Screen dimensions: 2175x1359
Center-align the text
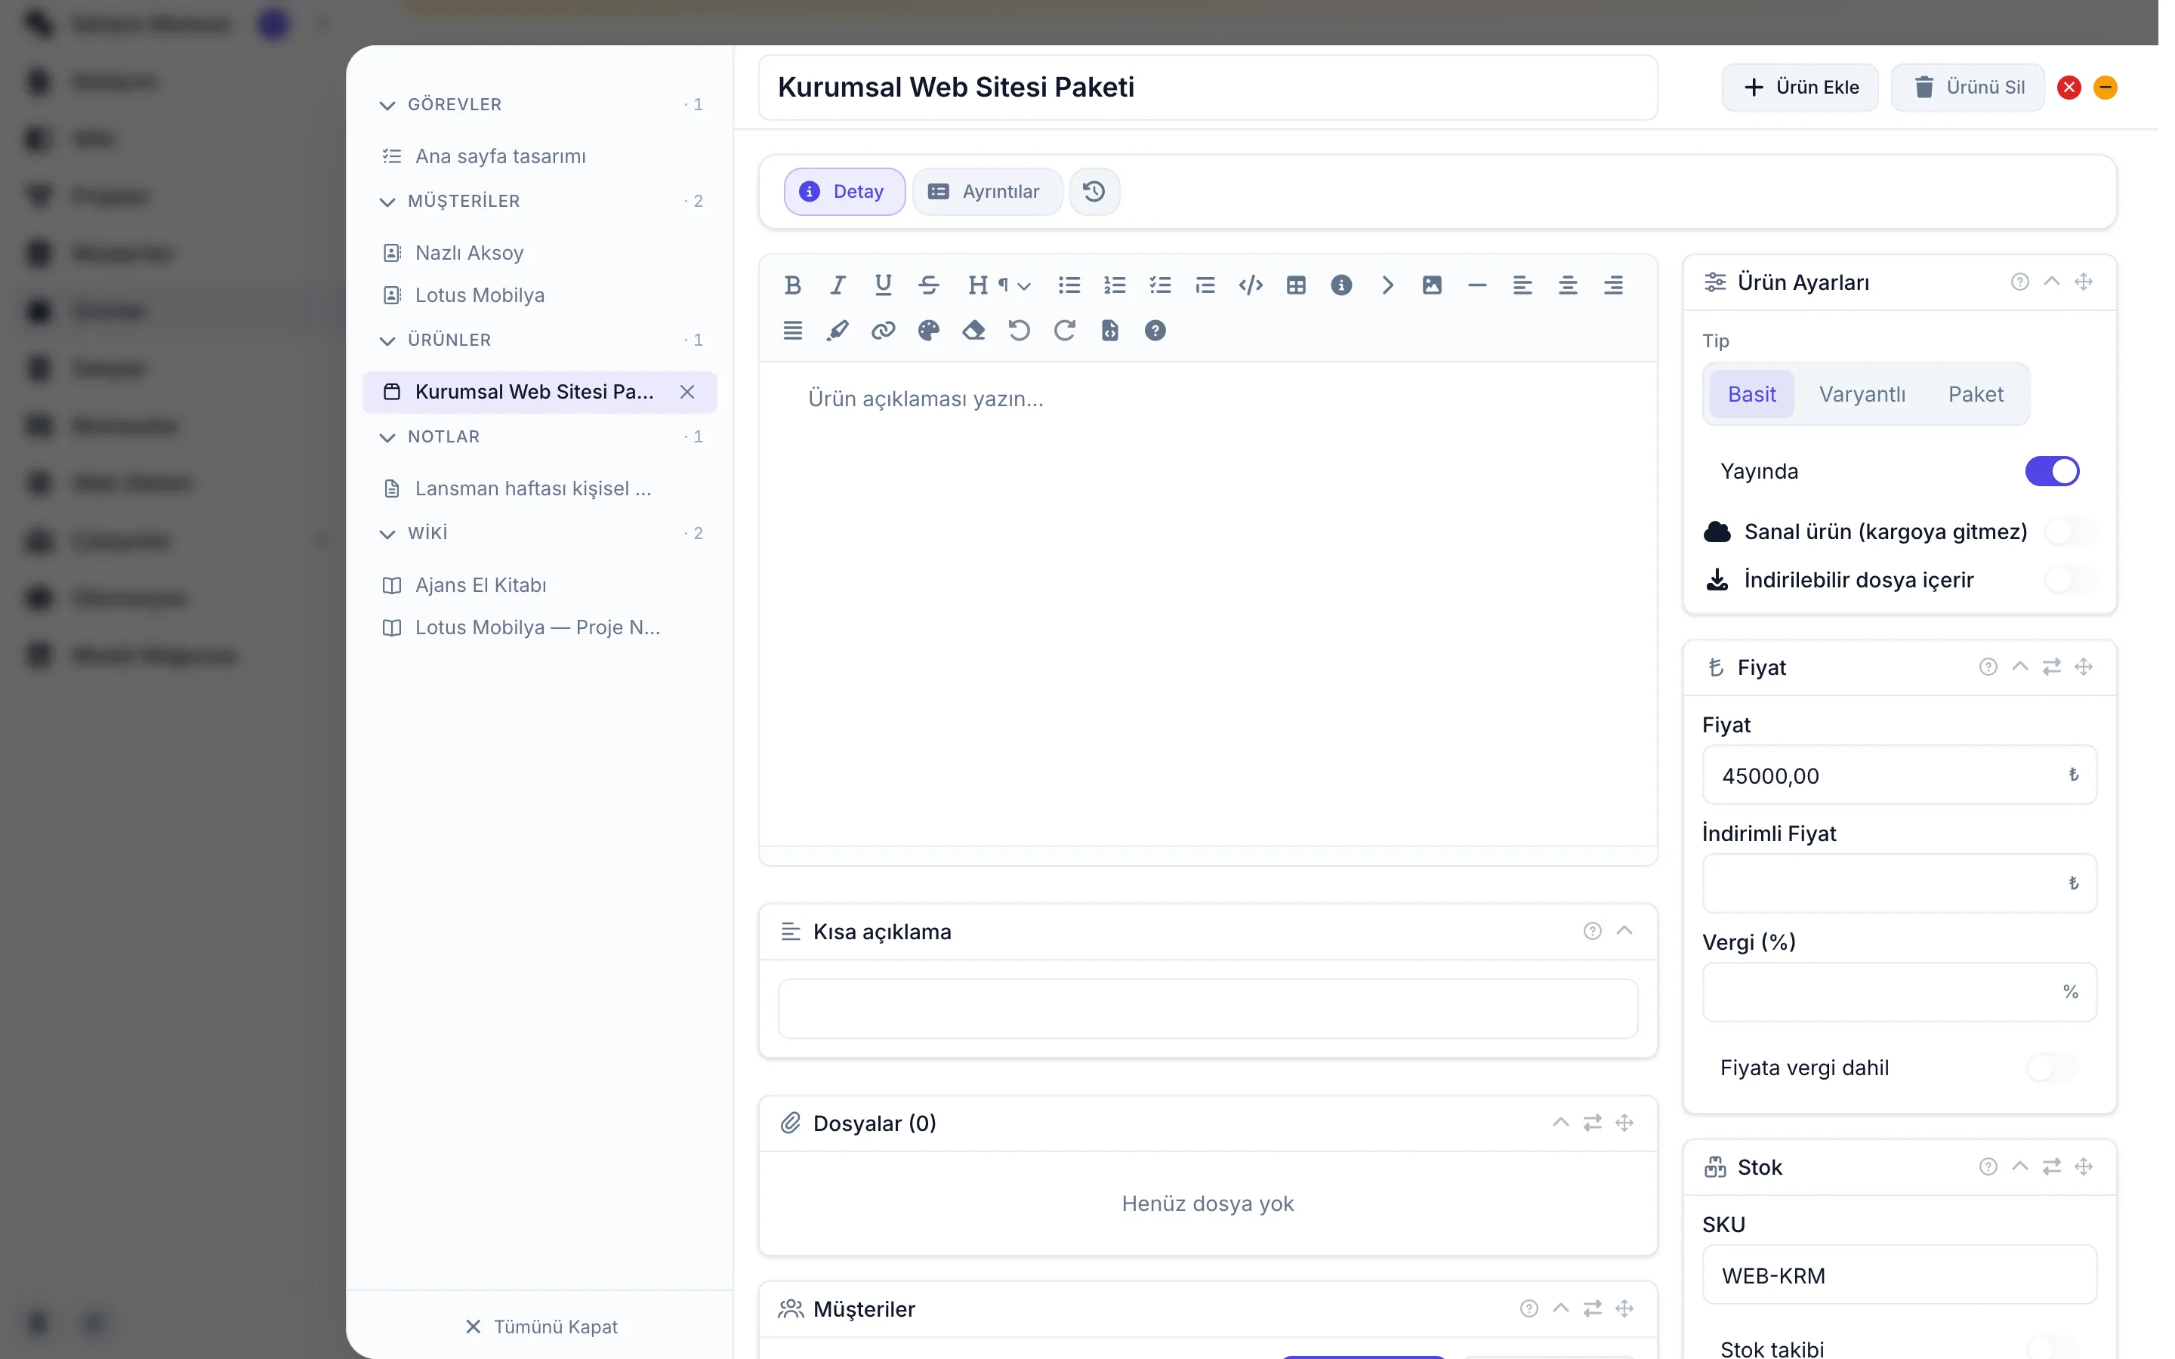click(x=1568, y=285)
